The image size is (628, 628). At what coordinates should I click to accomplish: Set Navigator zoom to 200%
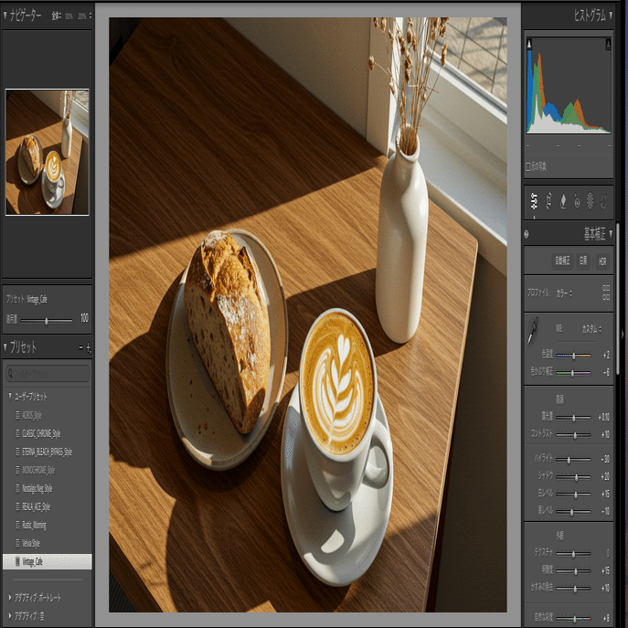[81, 16]
